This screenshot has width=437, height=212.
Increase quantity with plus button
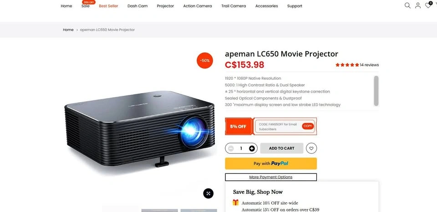pos(252,148)
